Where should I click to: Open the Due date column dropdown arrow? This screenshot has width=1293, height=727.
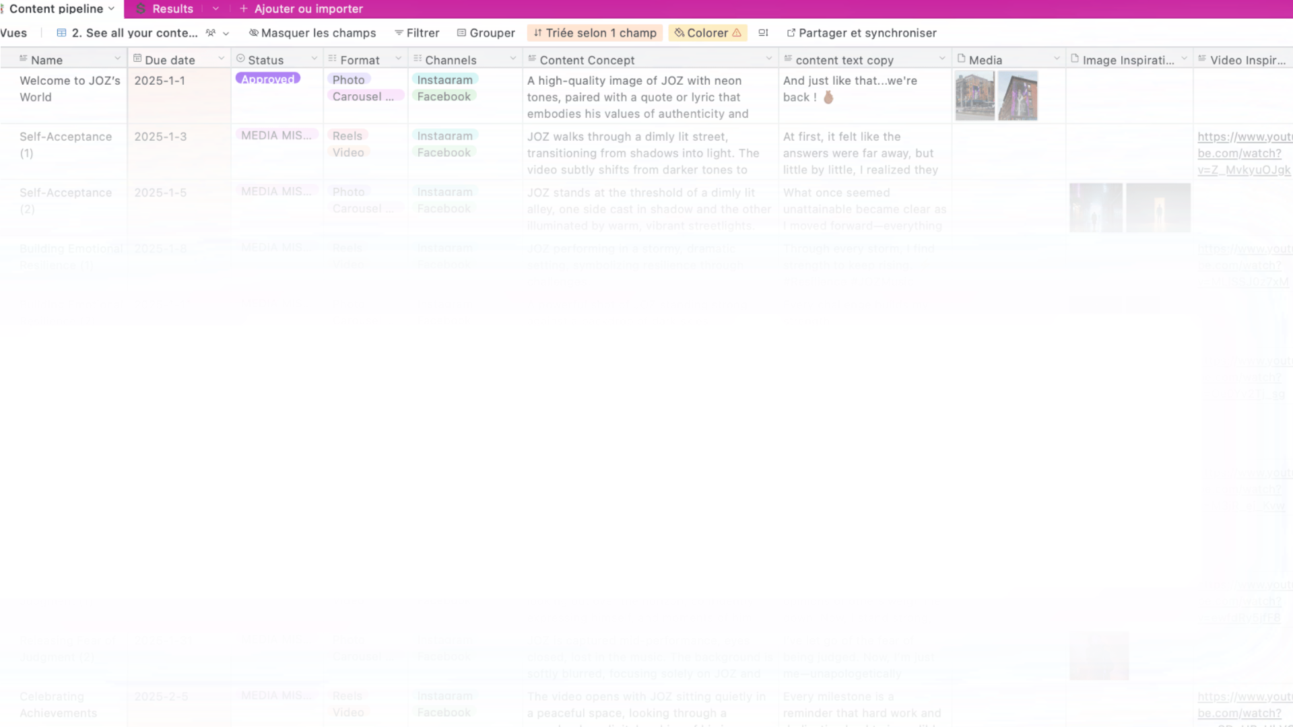coord(221,59)
